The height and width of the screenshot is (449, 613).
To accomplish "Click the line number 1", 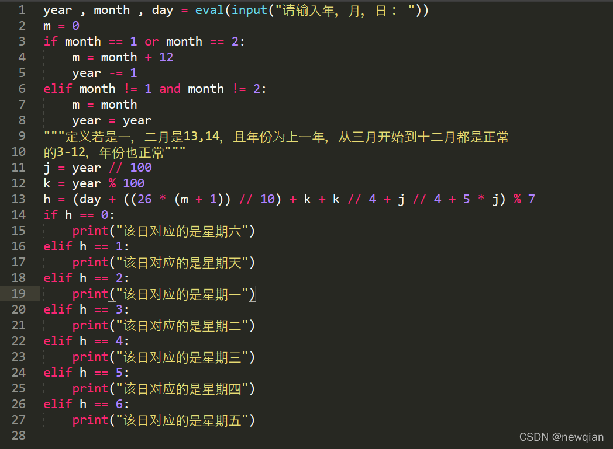I will (x=22, y=9).
